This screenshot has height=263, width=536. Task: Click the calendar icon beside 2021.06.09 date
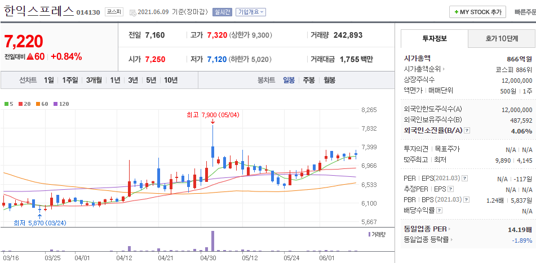[x=132, y=12]
